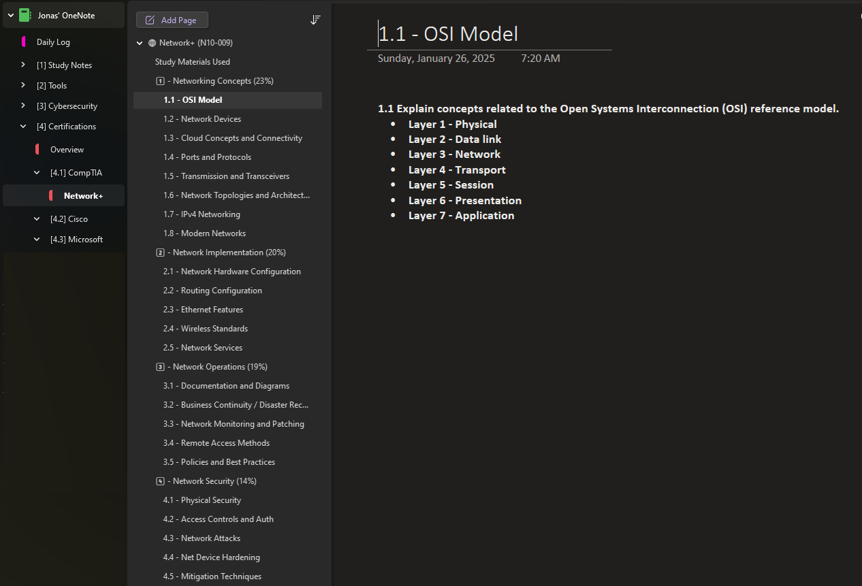Click the Layer 6 - Presentation bullet
This screenshot has width=862, height=586.
[465, 201]
